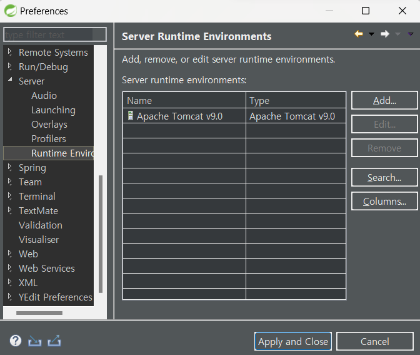Click Apply and Close
Screen dimensions: 420x355
[293, 341]
